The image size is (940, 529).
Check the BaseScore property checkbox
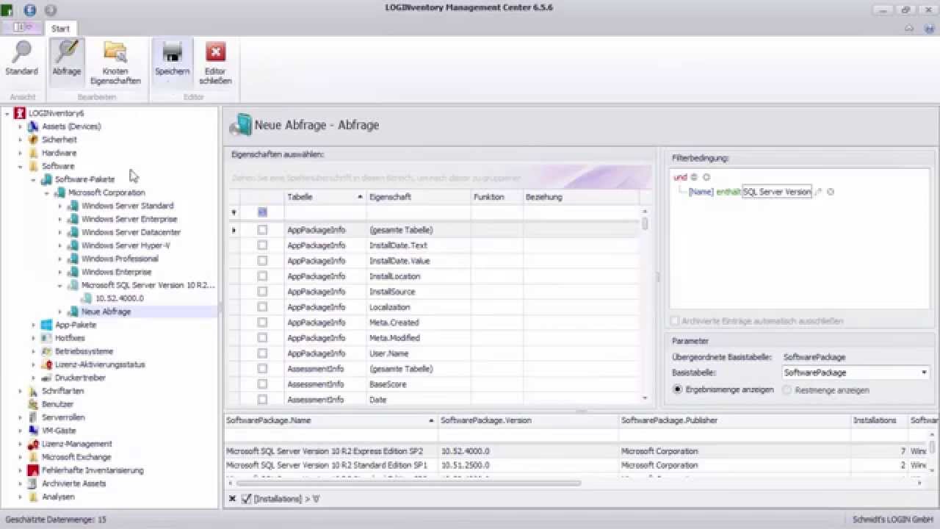coord(262,384)
